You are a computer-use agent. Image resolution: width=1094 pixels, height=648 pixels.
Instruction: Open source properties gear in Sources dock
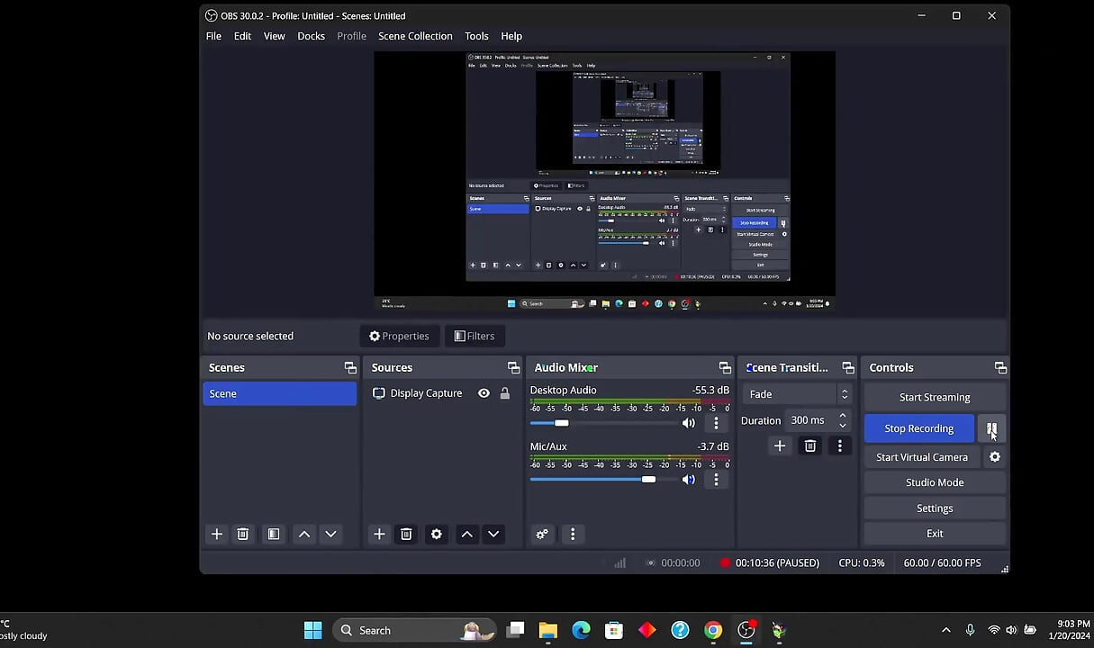[x=437, y=534]
